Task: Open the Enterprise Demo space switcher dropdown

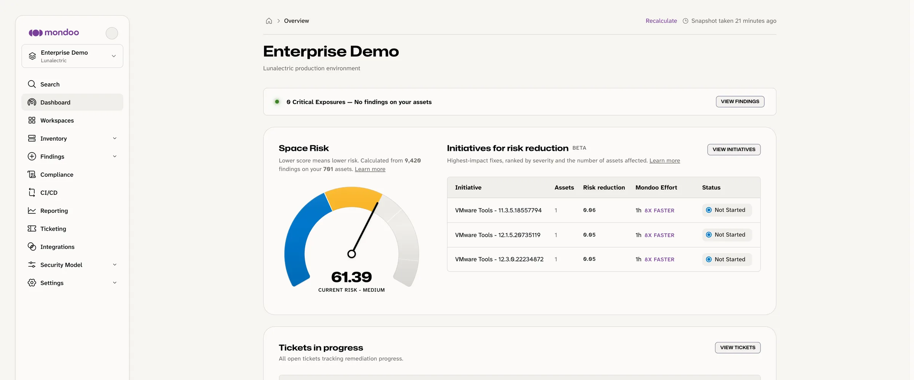Action: 72,56
